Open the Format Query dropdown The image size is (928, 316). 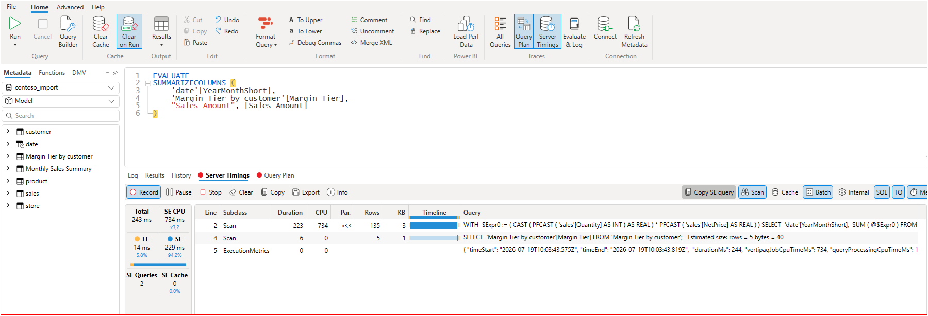coord(266,32)
